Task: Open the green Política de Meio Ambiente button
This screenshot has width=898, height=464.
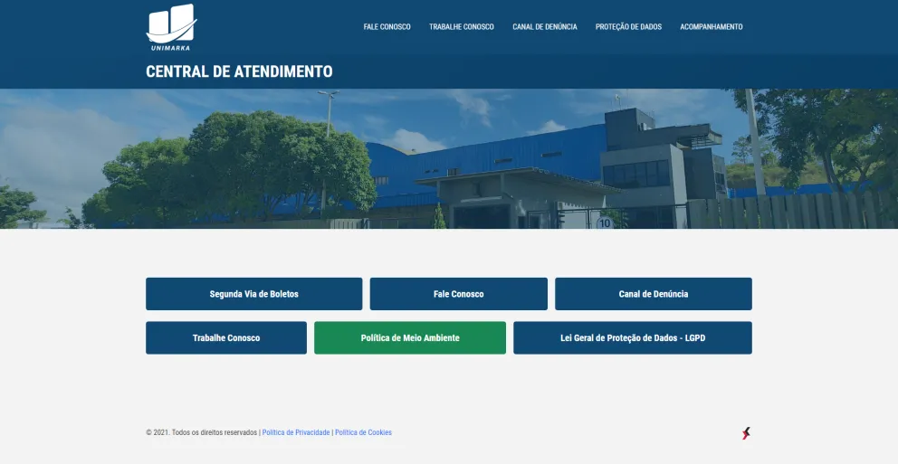Action: click(410, 337)
